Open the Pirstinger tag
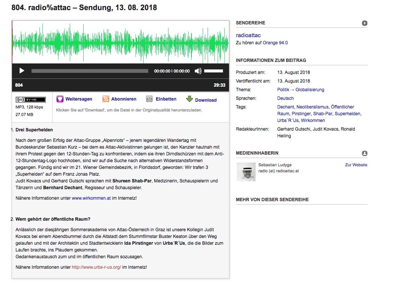This screenshot has height=283, width=393. (x=301, y=114)
